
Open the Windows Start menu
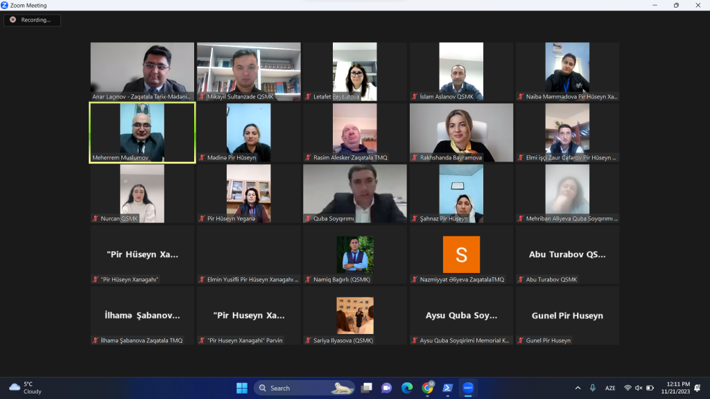[242, 388]
